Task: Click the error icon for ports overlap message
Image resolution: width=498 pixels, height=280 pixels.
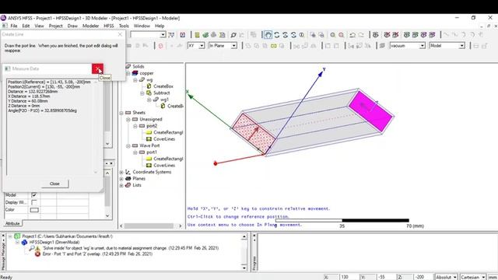Action: point(37,254)
